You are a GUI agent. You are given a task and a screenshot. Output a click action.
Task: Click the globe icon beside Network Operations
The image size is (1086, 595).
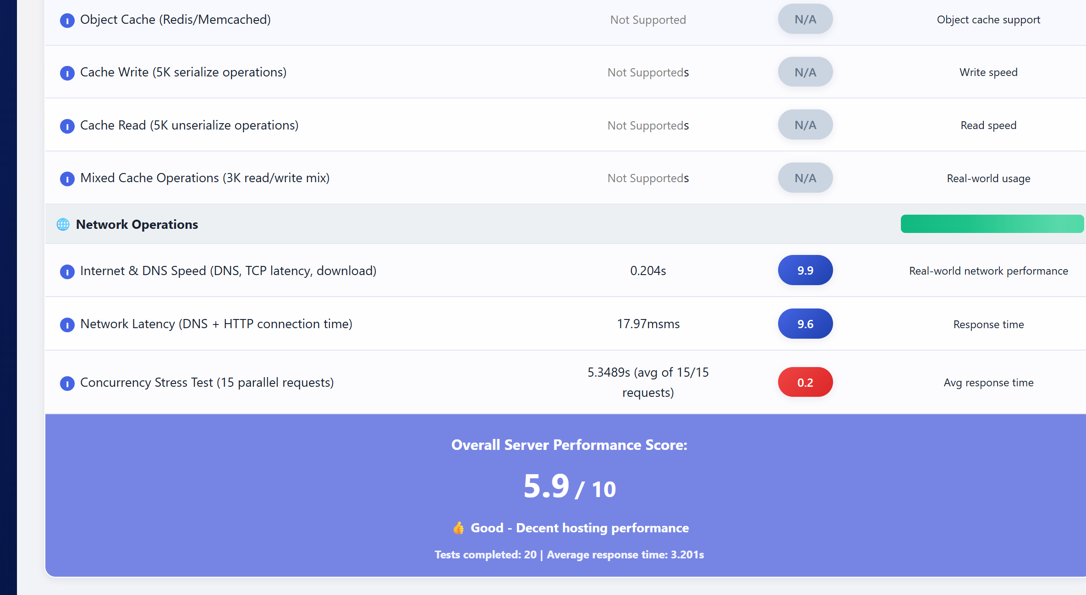point(63,224)
